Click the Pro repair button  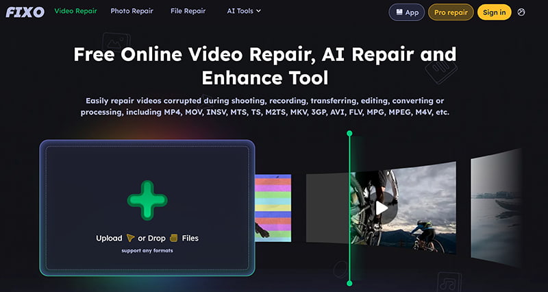(451, 12)
